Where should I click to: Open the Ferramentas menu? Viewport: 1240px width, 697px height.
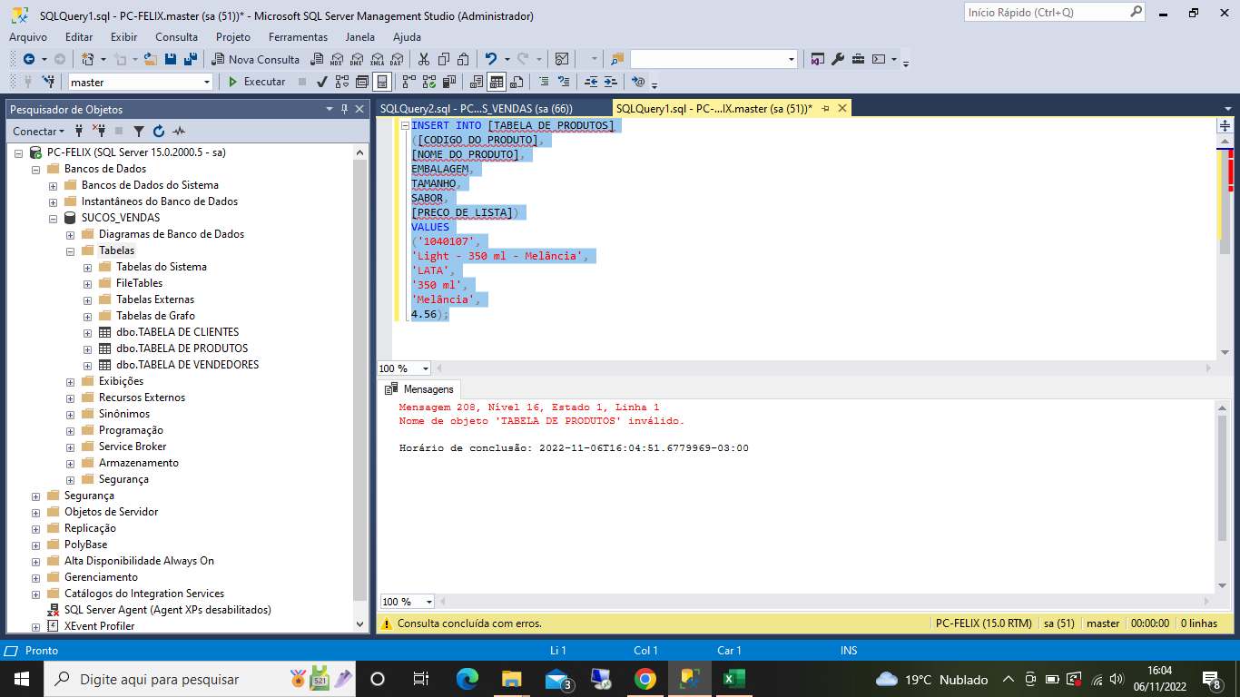(298, 37)
